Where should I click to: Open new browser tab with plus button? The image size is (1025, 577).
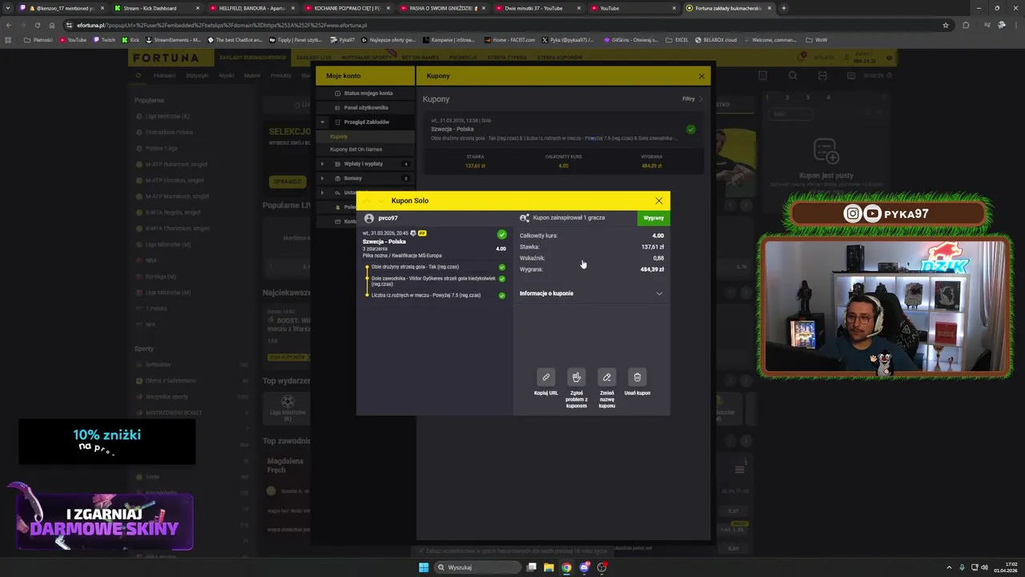784,8
